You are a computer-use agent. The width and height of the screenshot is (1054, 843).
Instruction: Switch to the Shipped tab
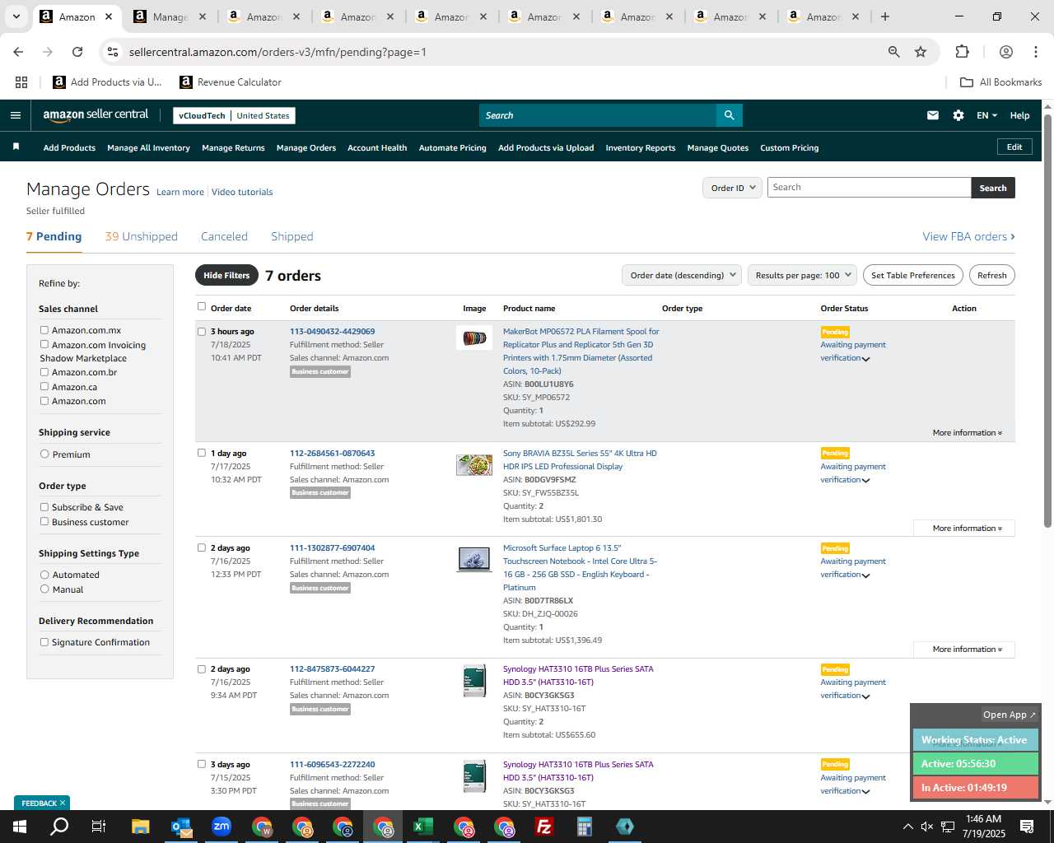[x=292, y=236]
